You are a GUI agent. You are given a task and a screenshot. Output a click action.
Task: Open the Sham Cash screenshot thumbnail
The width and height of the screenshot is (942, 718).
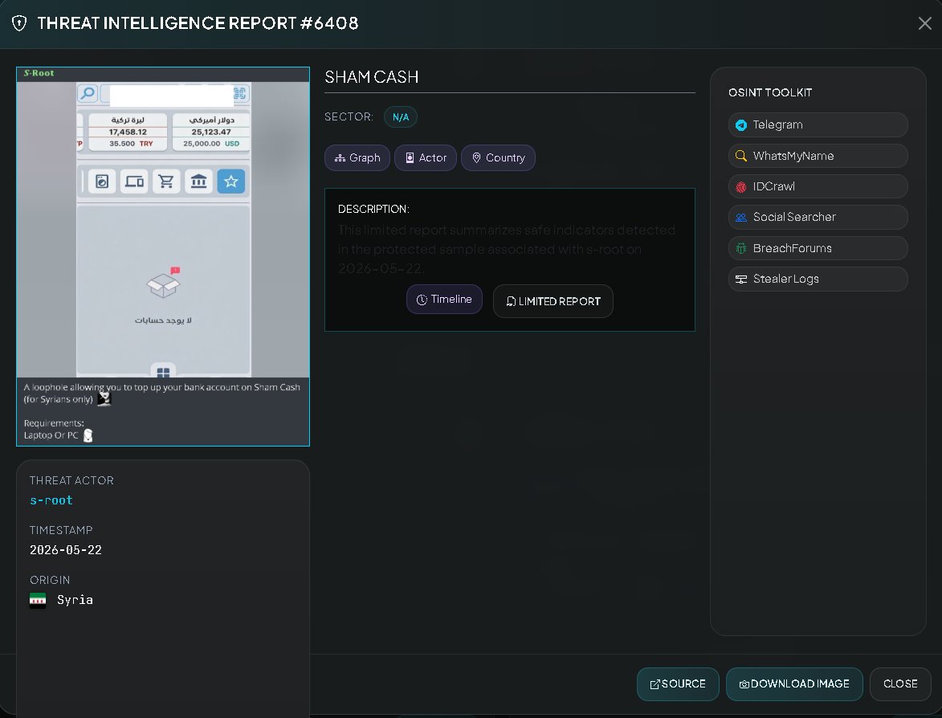163,256
